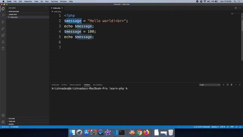Open Finder from the Dock
Screen dimensions: 243x137
coord(72,132)
